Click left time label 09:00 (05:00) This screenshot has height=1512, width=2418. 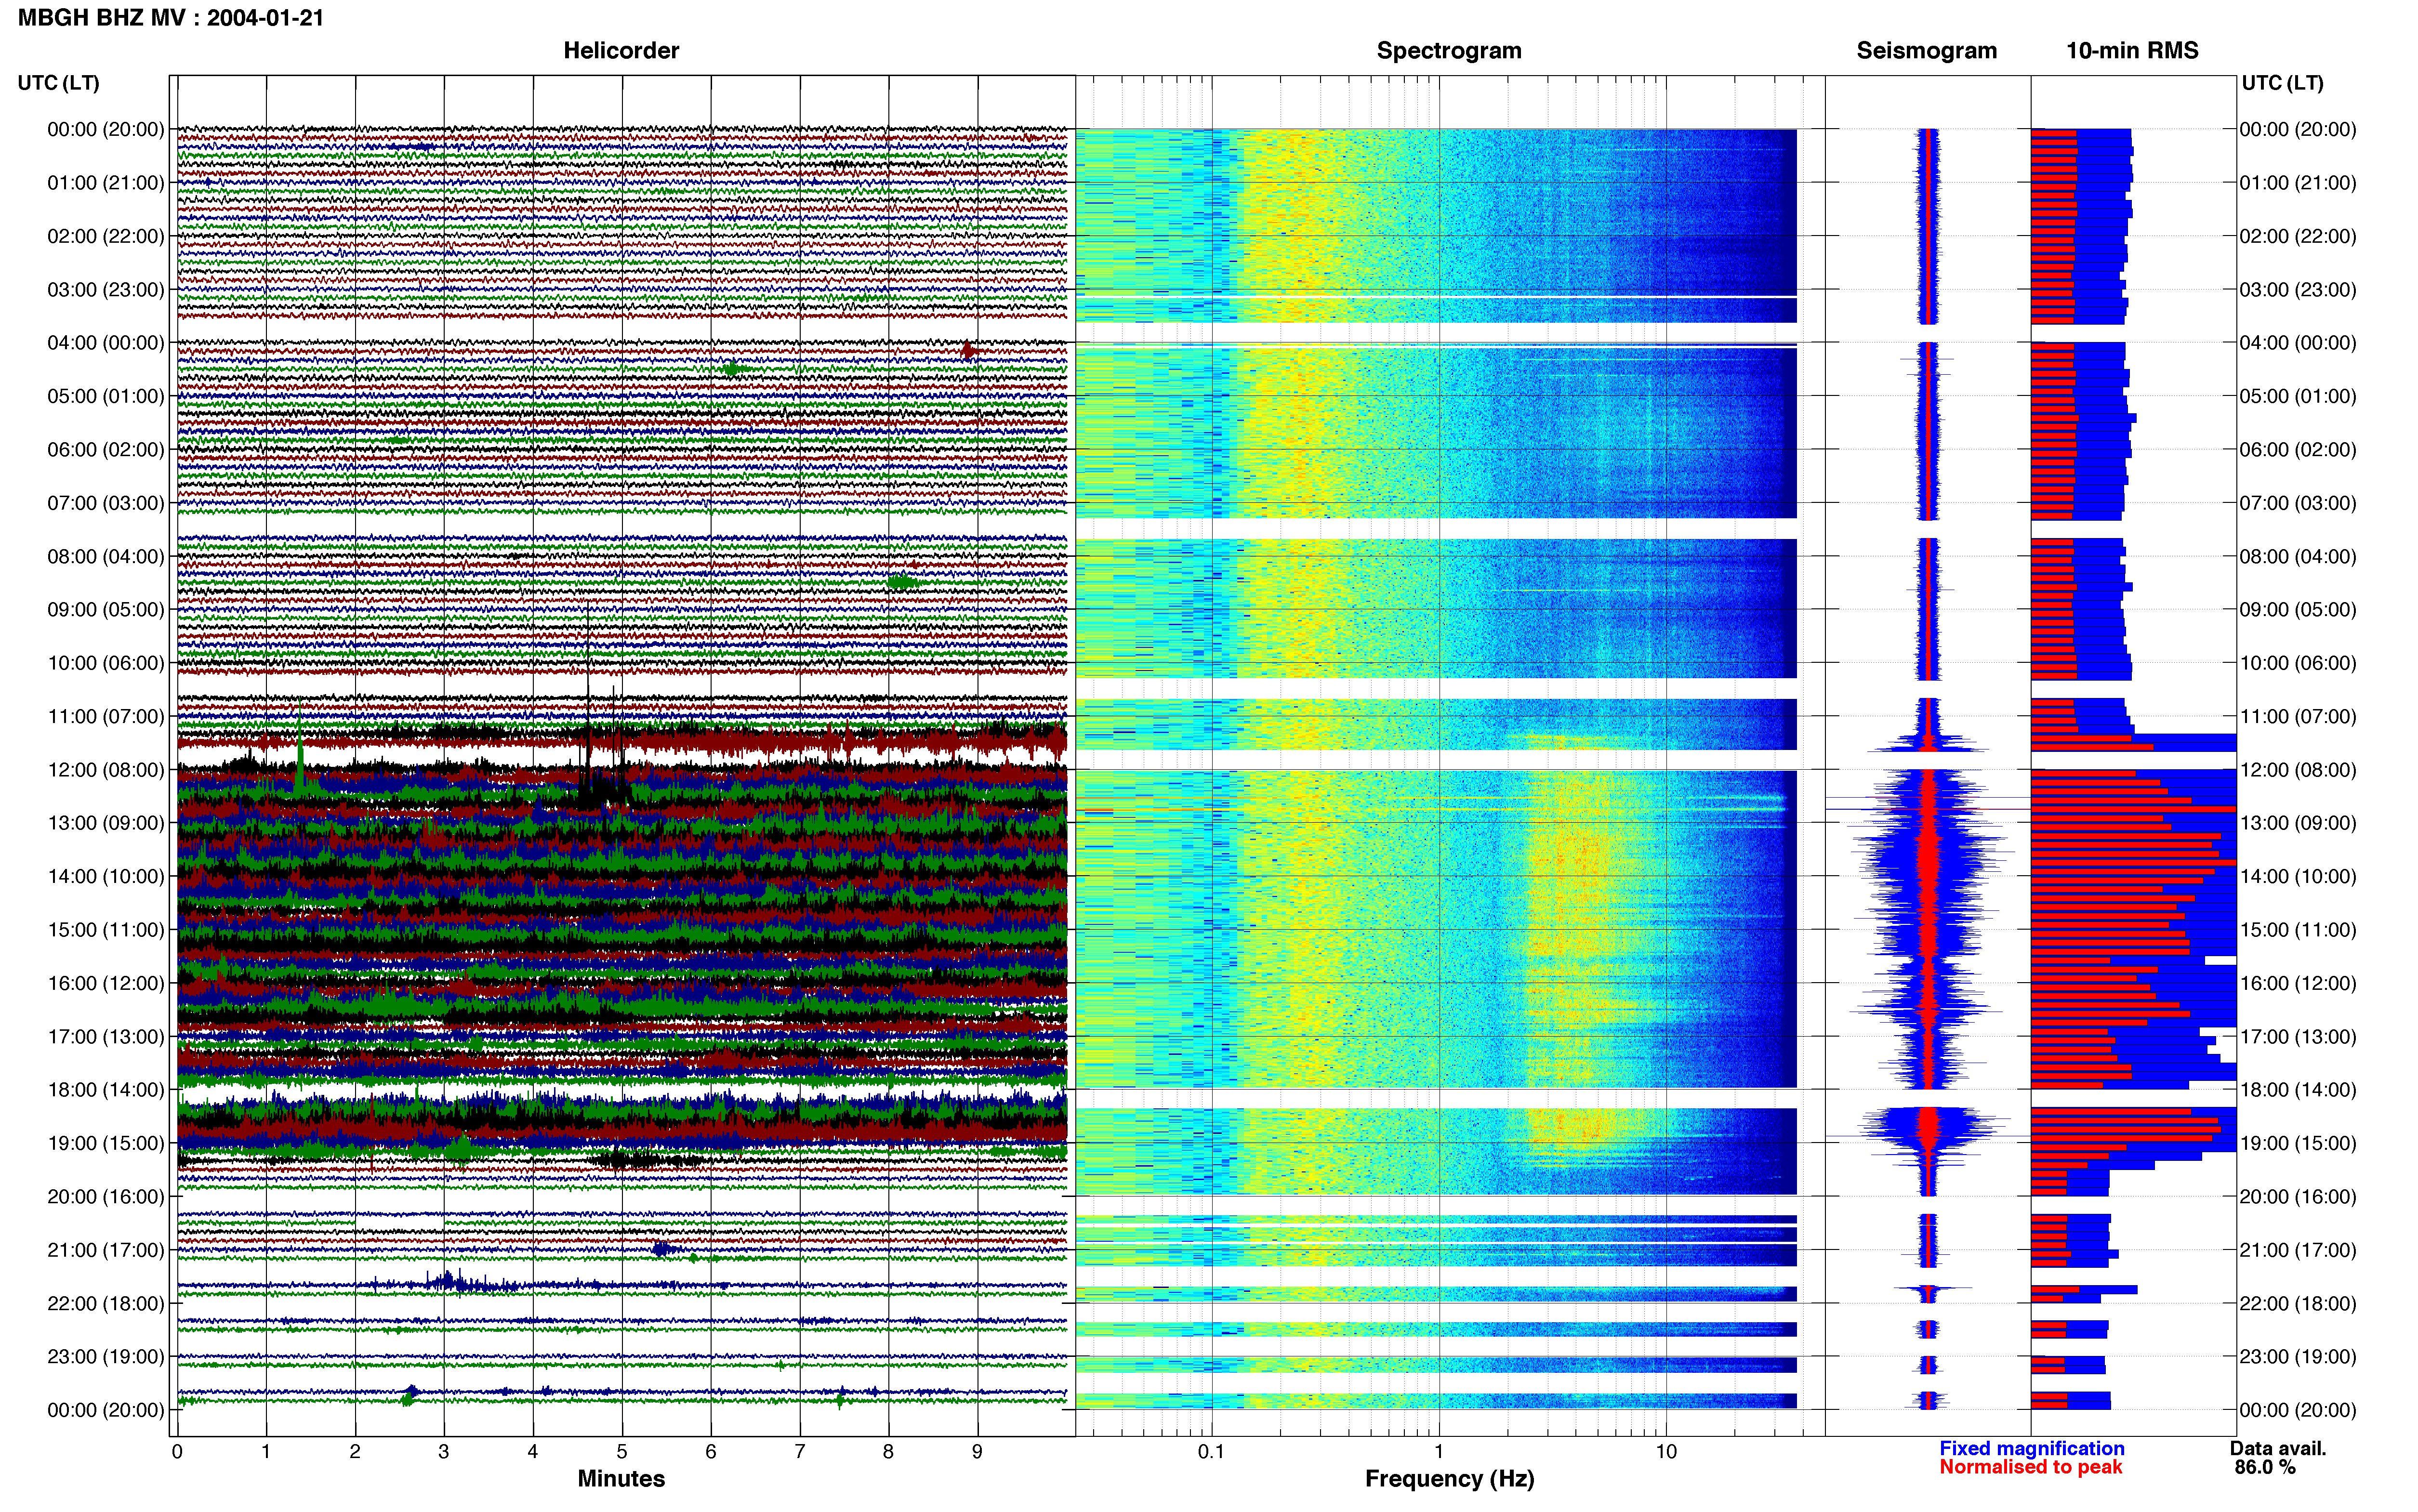coord(106,609)
